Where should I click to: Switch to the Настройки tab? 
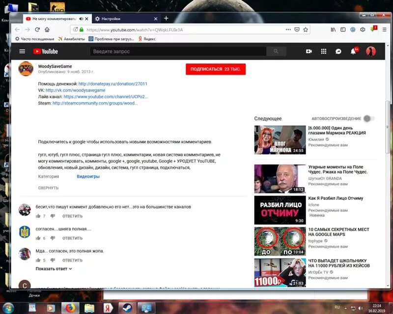[125, 19]
